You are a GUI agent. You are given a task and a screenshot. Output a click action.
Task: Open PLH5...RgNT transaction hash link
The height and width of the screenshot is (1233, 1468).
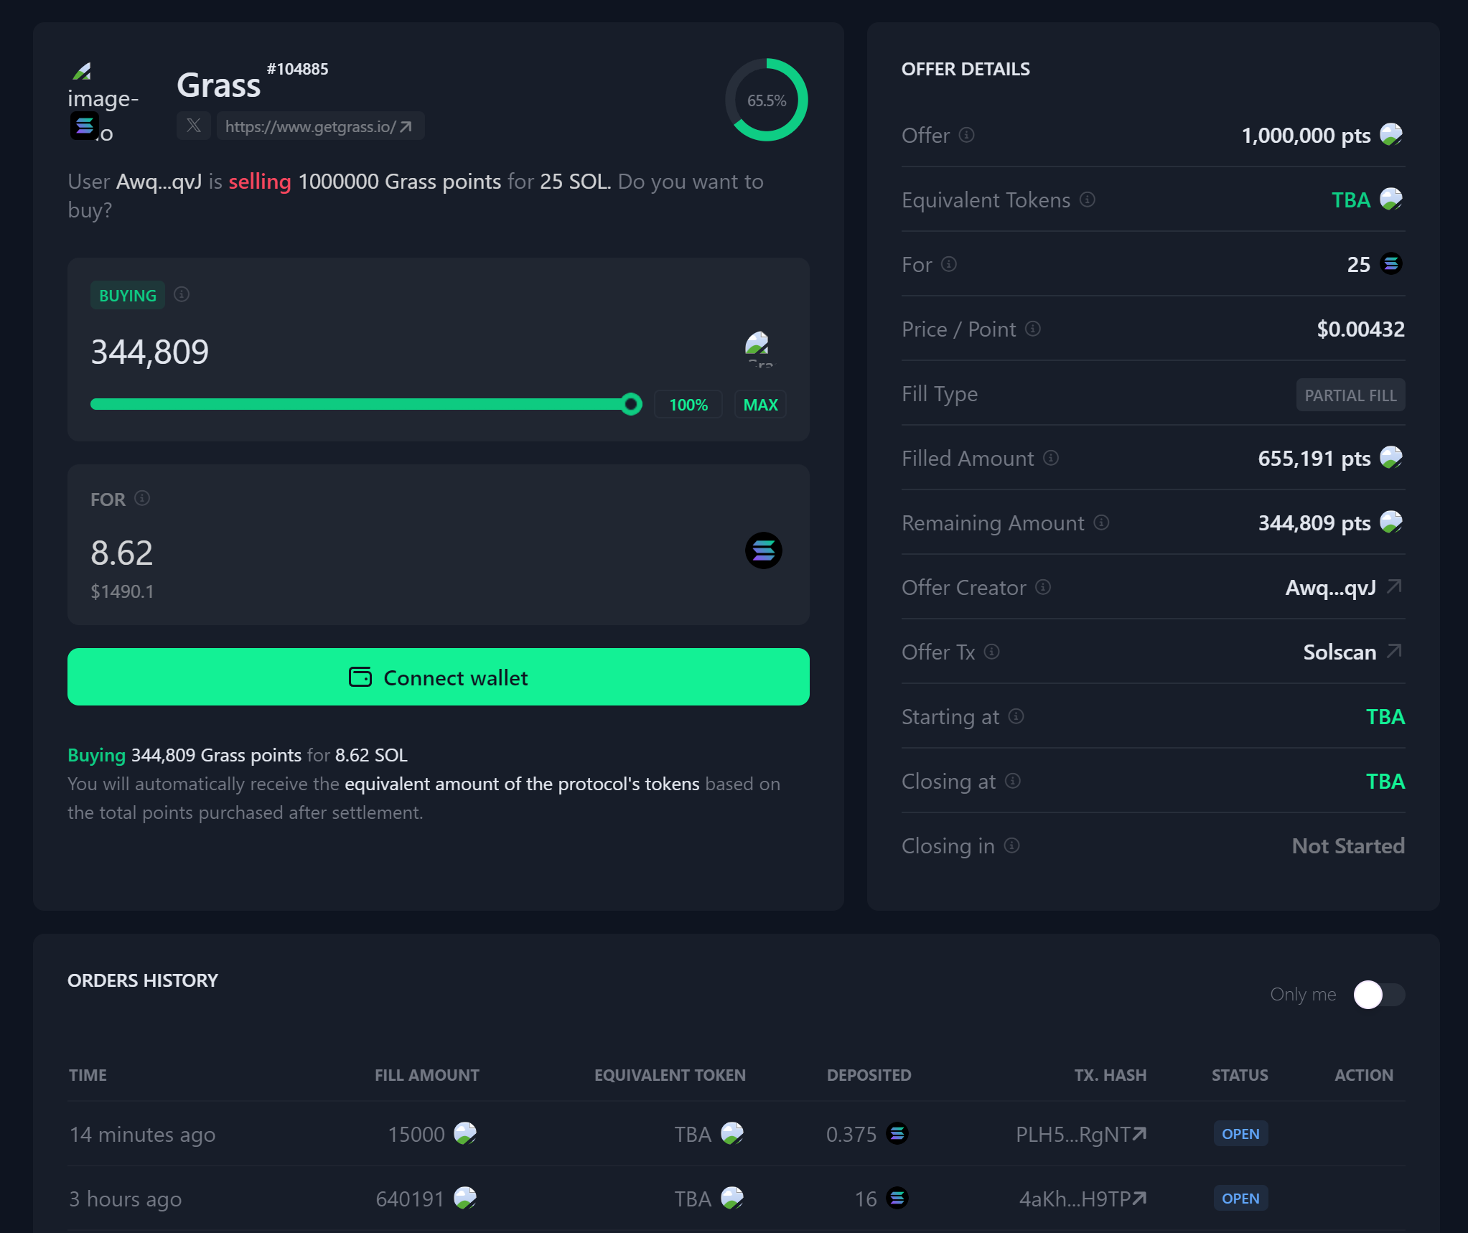(x=1080, y=1134)
